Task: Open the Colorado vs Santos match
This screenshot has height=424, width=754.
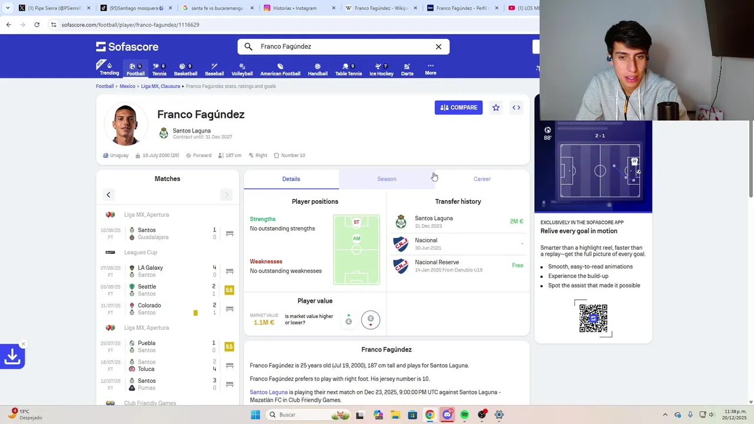Action: tap(167, 309)
